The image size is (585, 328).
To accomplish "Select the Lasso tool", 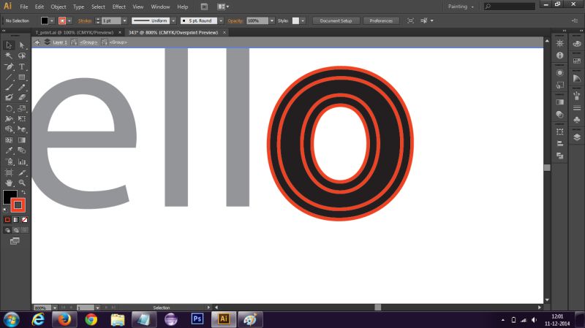I will coord(22,56).
